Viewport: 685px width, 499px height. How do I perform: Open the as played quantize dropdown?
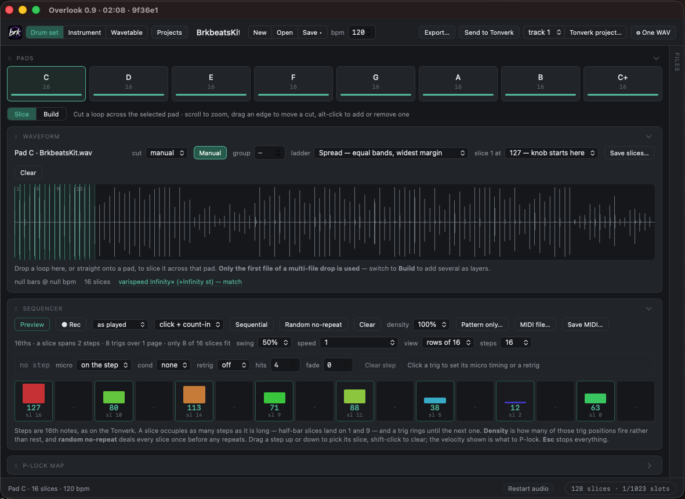pyautogui.click(x=120, y=325)
